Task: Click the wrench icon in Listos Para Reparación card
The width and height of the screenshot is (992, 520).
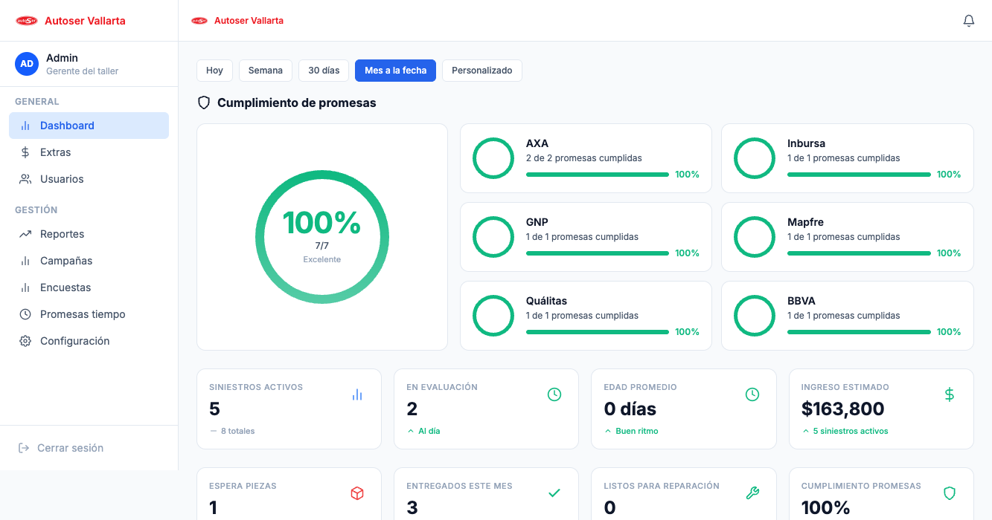Action: (x=752, y=493)
